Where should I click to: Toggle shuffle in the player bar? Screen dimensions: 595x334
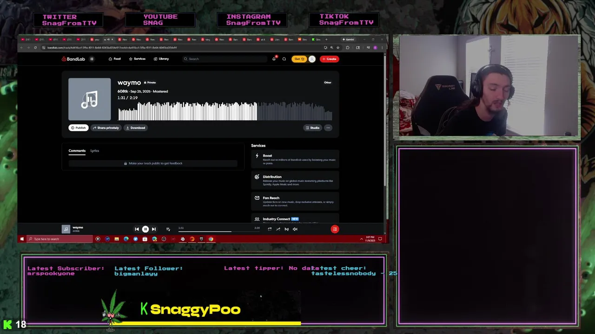[278, 229]
